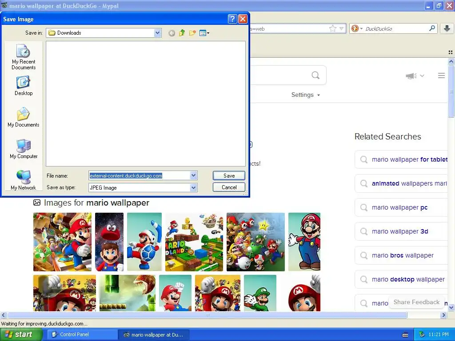
Task: Click Share Feedback button
Action: (x=416, y=302)
